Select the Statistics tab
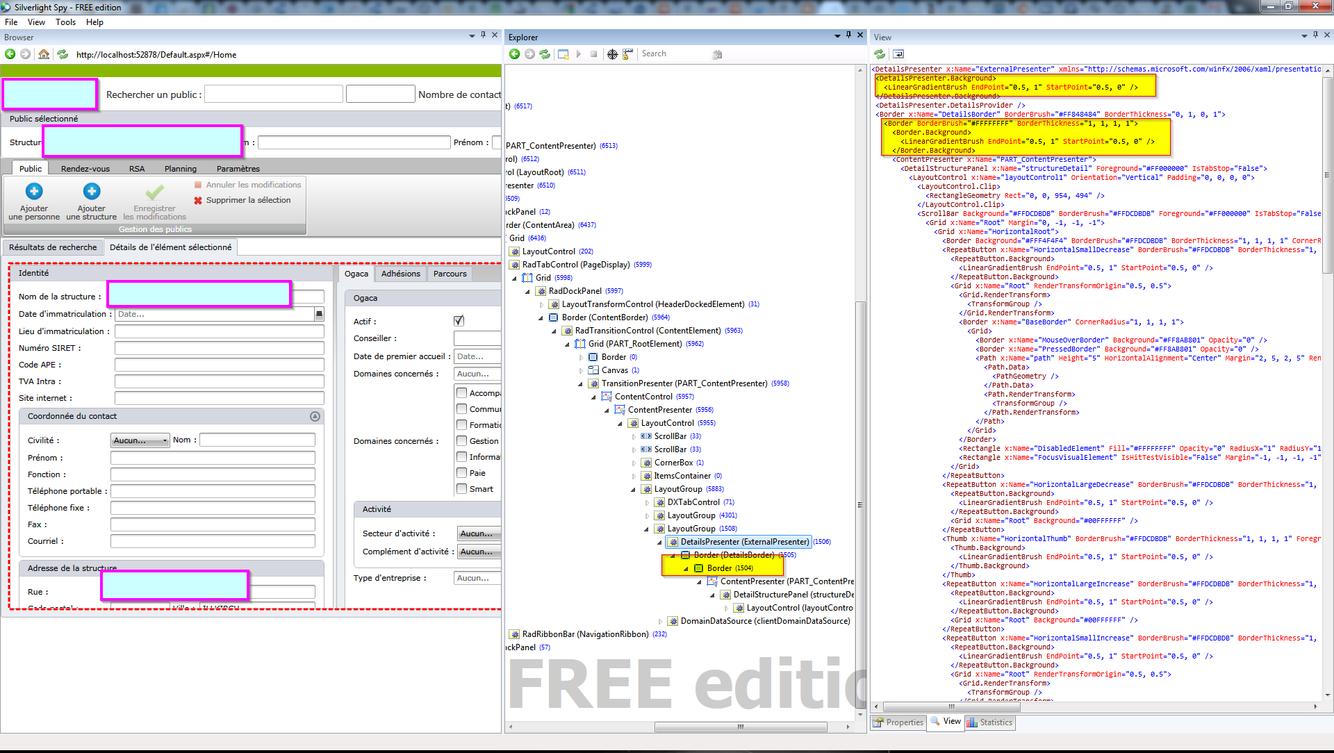Viewport: 1334px width, 753px height. click(x=989, y=722)
